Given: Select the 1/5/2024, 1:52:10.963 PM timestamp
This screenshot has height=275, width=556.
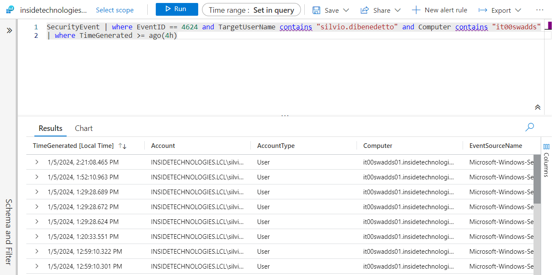Looking at the screenshot, I should (83, 177).
